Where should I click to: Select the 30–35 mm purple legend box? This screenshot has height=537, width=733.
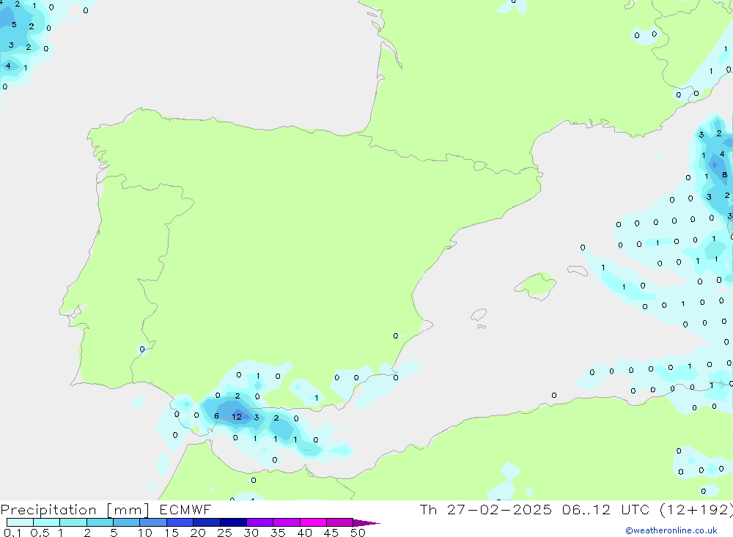pos(259,522)
